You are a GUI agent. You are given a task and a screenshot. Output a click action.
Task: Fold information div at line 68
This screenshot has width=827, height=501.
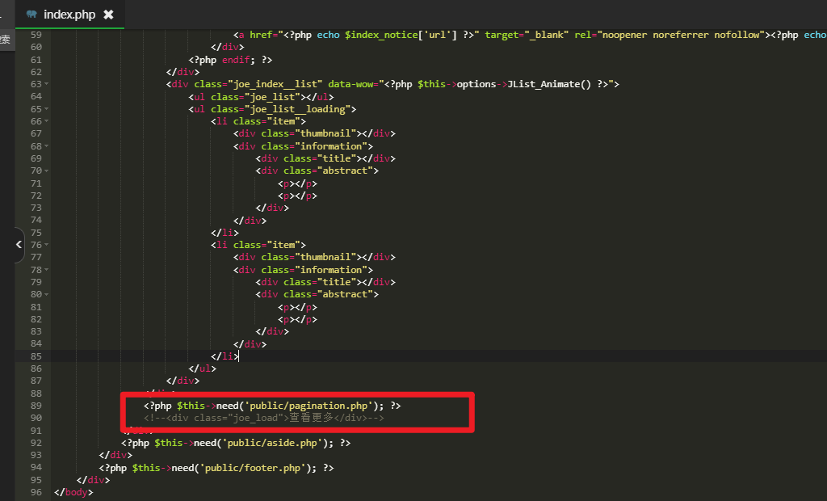[x=47, y=146]
